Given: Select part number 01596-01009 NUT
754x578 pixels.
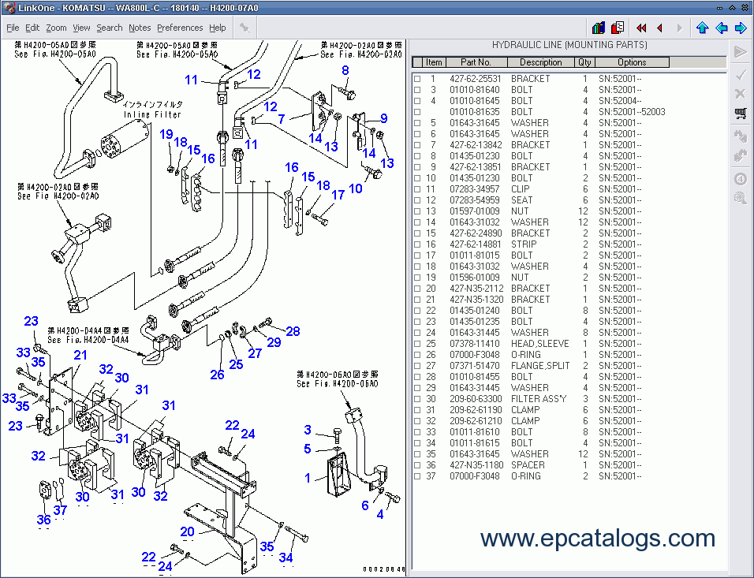Looking at the screenshot, I should pos(475,278).
